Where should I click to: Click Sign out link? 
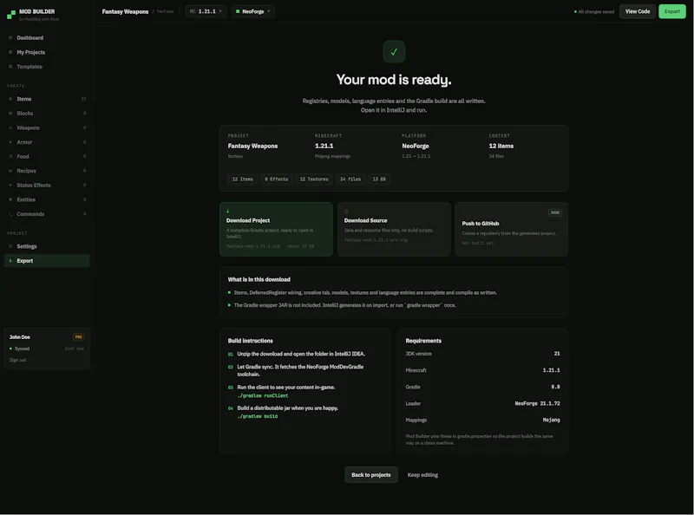click(x=17, y=360)
